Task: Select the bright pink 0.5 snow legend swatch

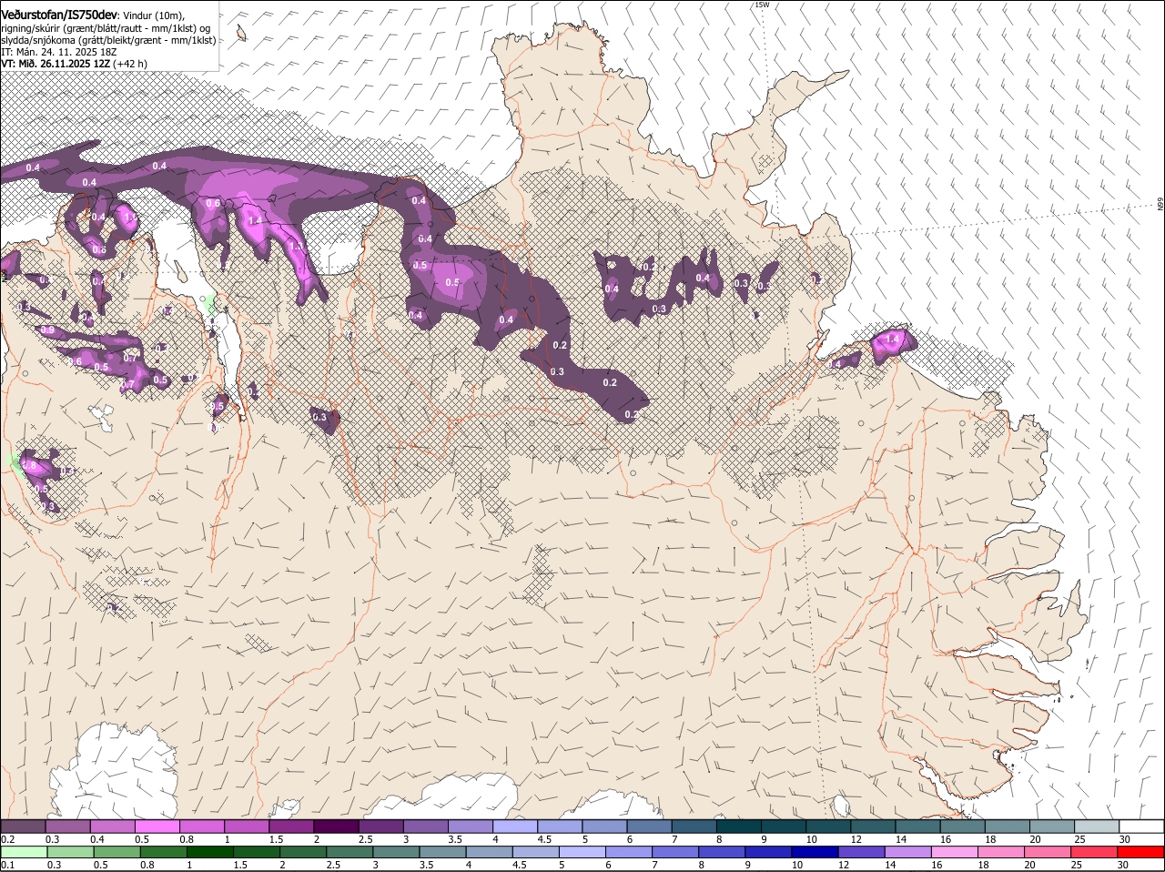Action: (157, 826)
